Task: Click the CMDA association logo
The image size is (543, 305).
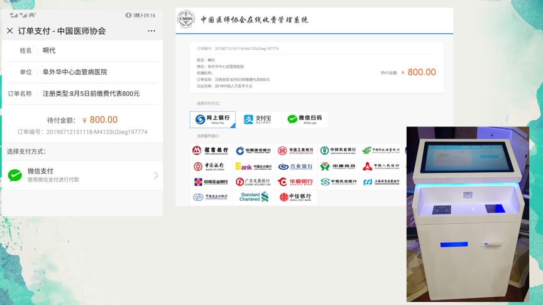Action: coord(186,19)
